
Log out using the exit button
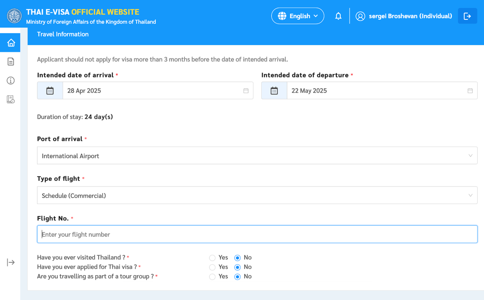coord(467,16)
